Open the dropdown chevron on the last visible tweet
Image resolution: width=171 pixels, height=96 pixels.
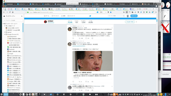[x=112, y=86]
